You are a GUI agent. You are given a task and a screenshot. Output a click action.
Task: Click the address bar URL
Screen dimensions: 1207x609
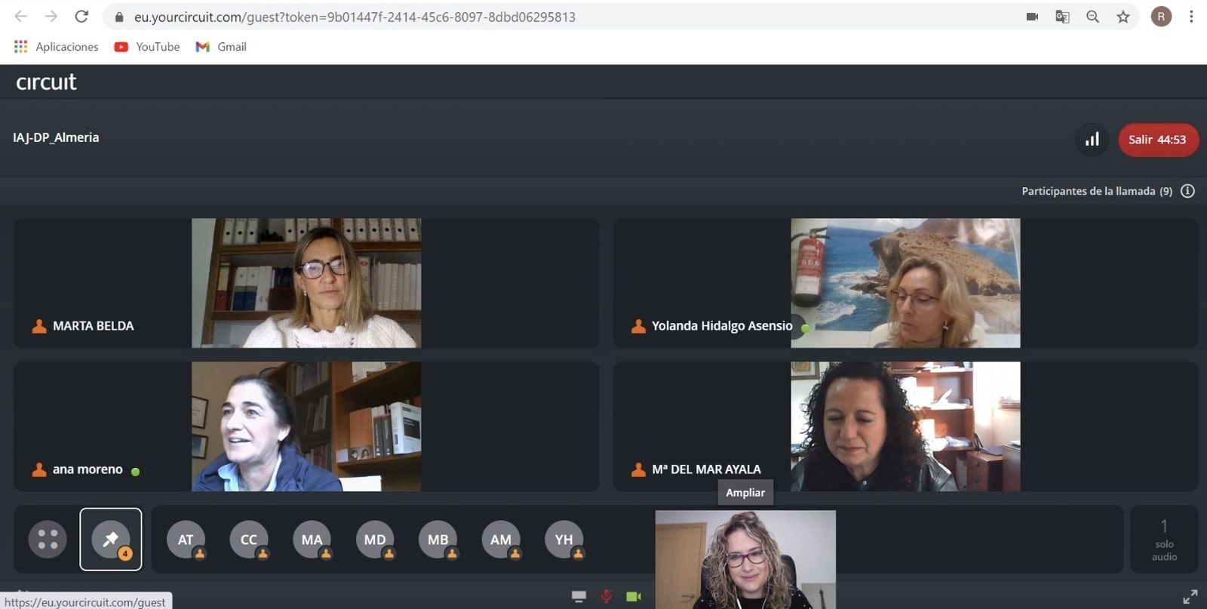[x=355, y=17]
